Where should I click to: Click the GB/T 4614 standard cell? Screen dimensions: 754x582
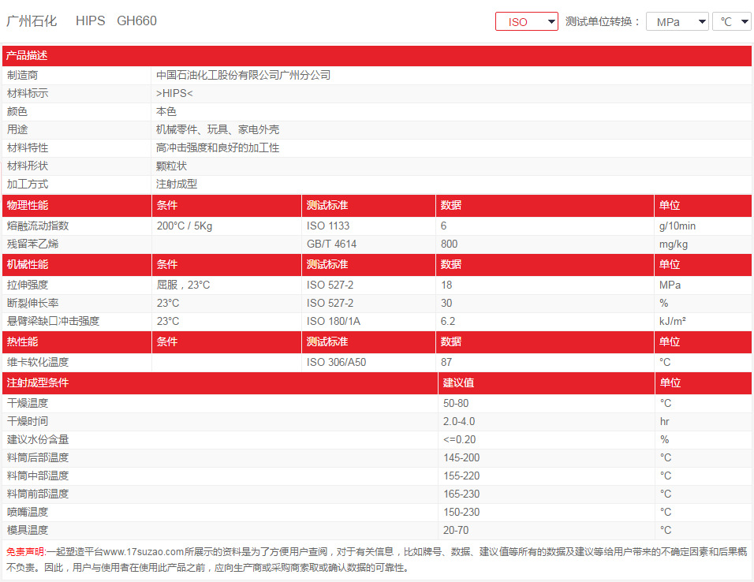(331, 244)
